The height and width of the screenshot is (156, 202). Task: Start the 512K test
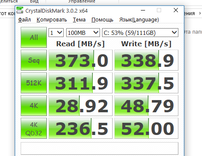(x=34, y=83)
